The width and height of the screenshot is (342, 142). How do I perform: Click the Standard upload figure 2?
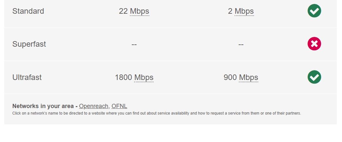(230, 11)
